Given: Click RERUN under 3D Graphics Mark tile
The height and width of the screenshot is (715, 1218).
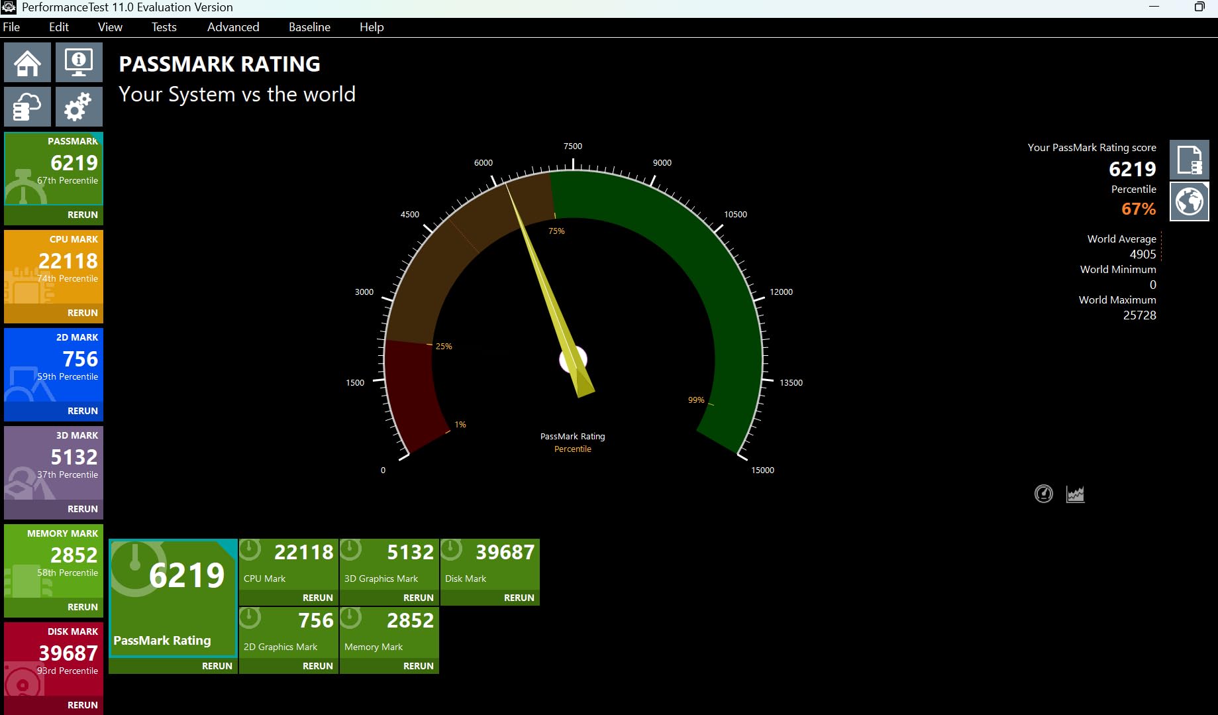Looking at the screenshot, I should (x=389, y=598).
